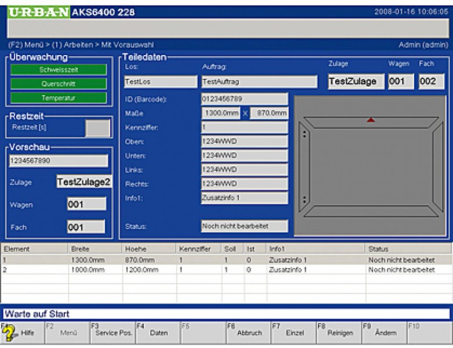Image resolution: width=453 pixels, height=348 pixels.
Task: Click the AKS6400 228 machine title
Action: point(103,12)
